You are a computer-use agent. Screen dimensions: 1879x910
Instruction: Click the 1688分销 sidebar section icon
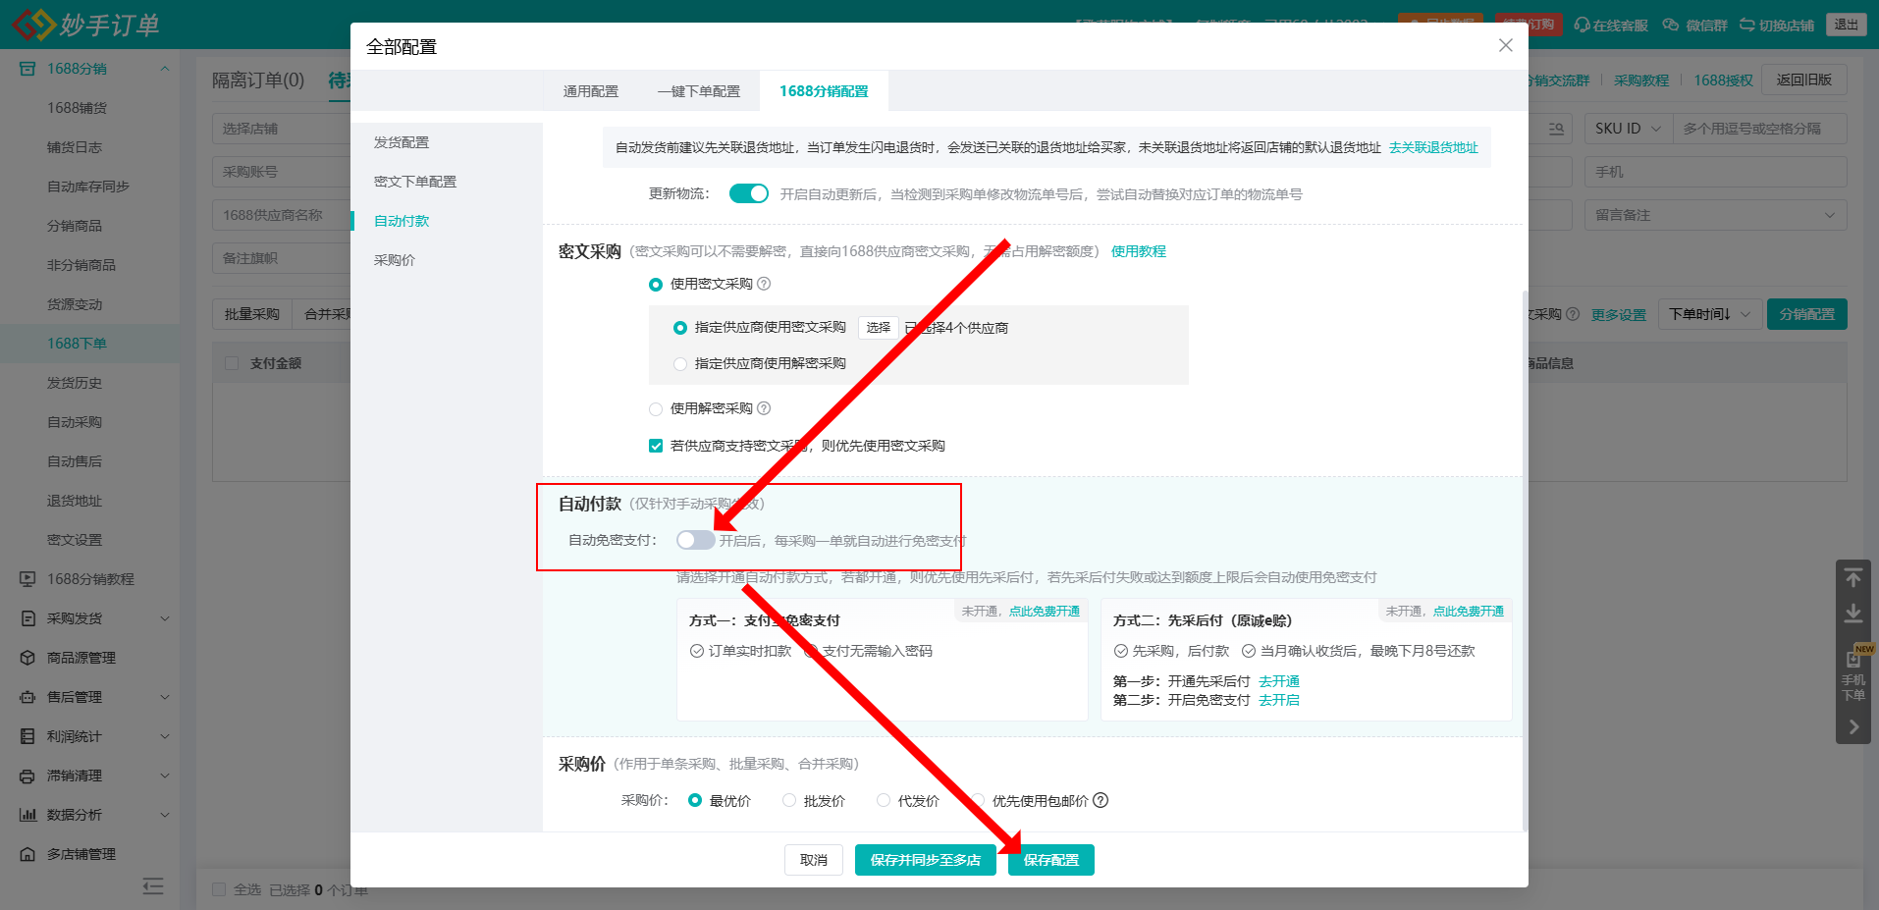click(x=27, y=69)
